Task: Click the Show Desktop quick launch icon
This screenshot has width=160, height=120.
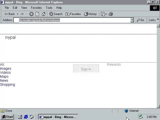Action: (20, 117)
